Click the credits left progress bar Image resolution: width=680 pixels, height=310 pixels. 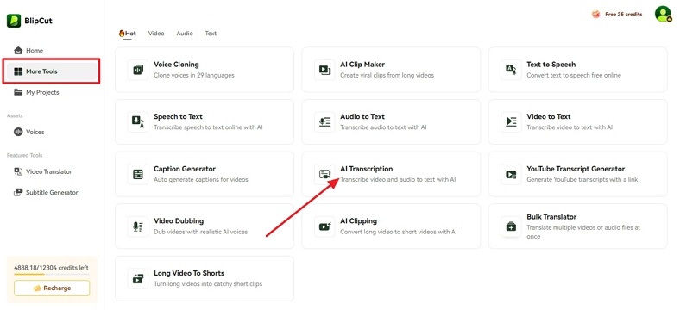(x=52, y=274)
